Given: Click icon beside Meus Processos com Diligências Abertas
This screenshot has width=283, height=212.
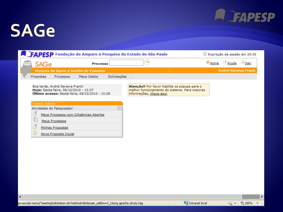Looking at the screenshot, I should pyautogui.click(x=35, y=113).
